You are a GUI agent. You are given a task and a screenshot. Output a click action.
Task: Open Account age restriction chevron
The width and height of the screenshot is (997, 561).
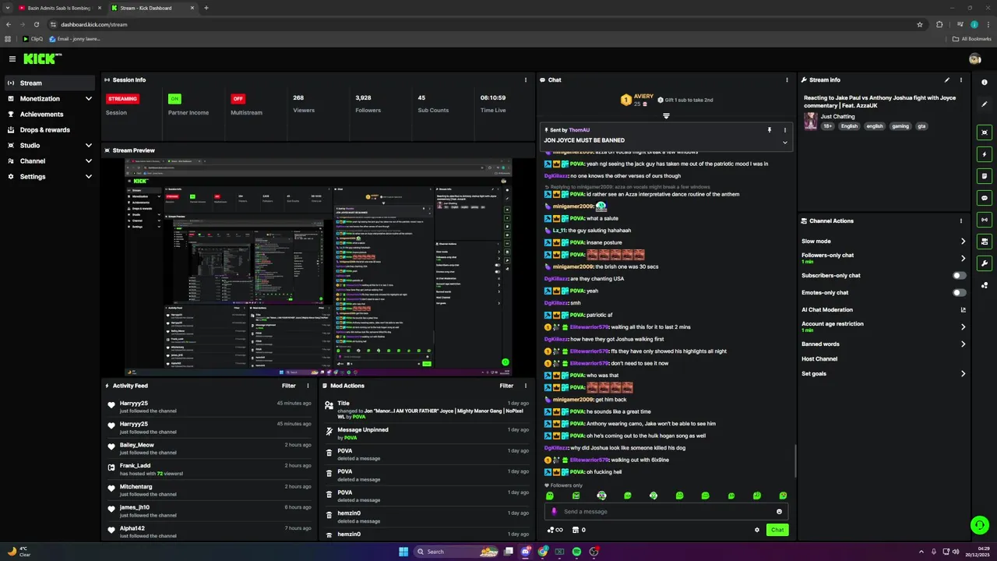pyautogui.click(x=963, y=326)
